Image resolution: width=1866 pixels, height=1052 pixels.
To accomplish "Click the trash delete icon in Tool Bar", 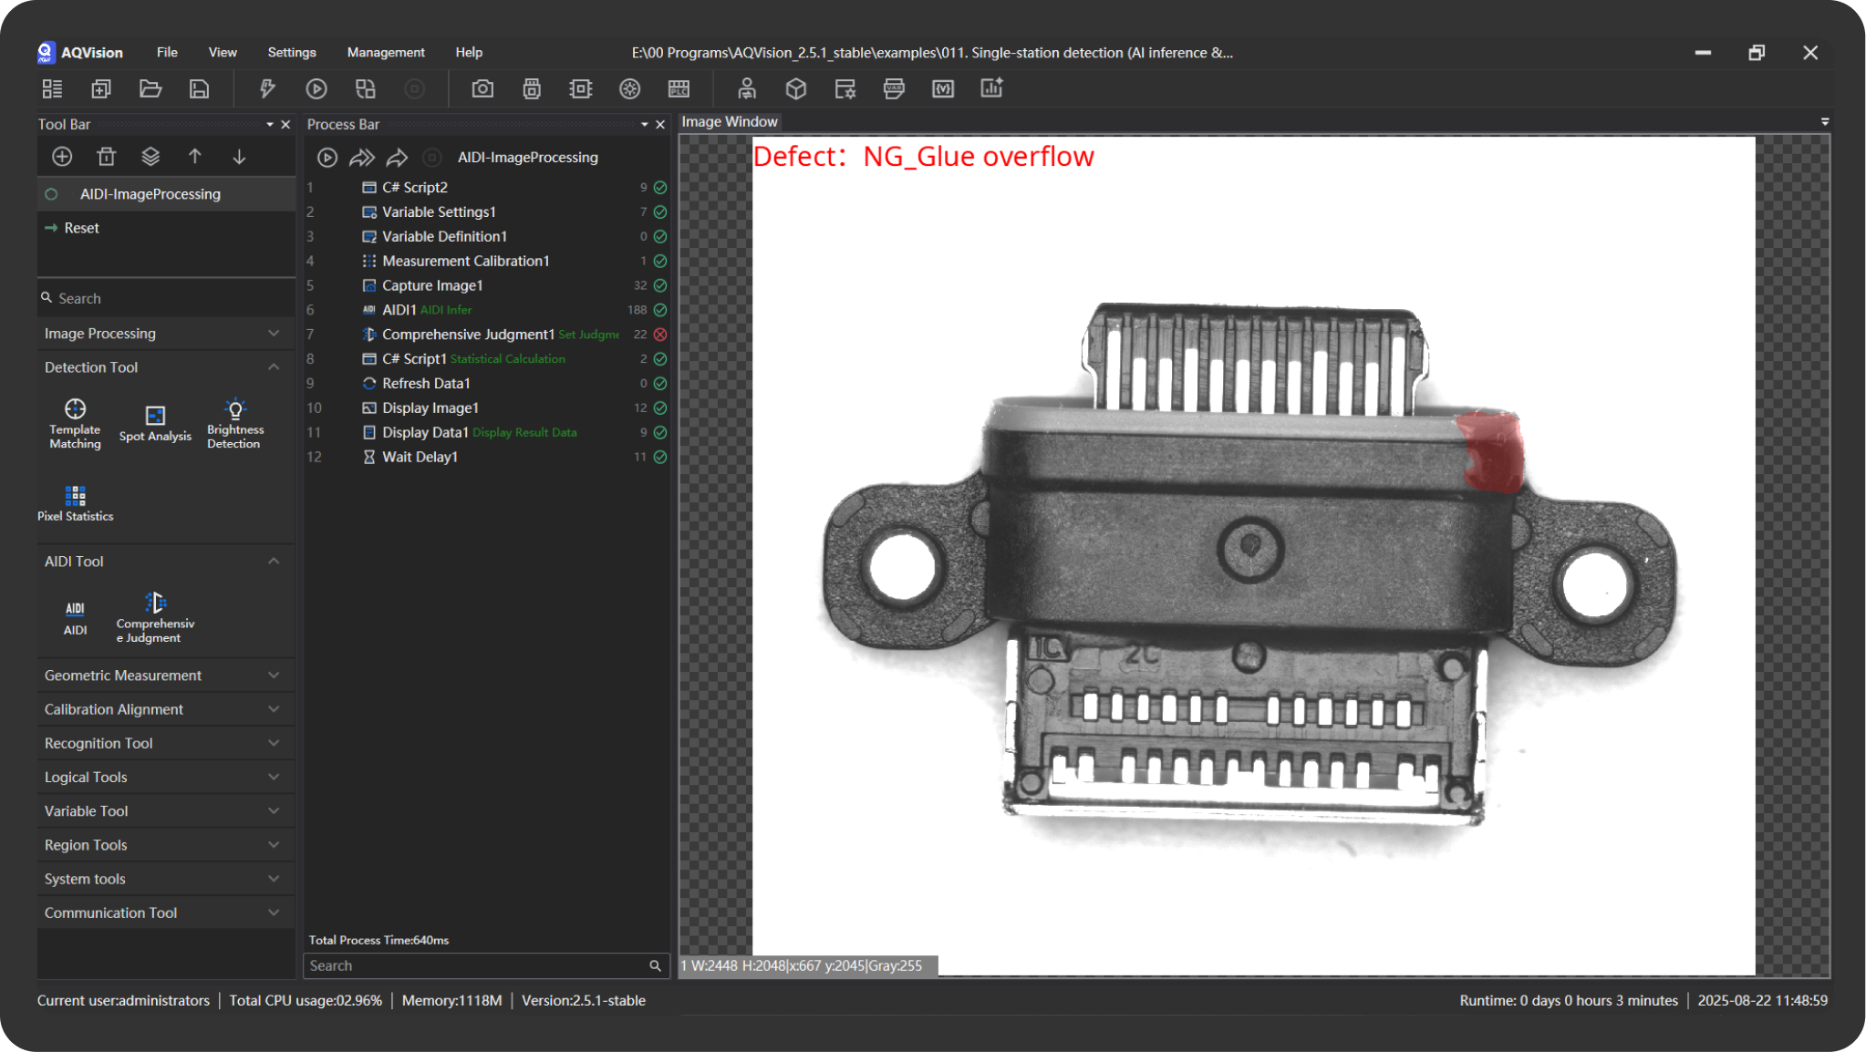I will click(106, 157).
